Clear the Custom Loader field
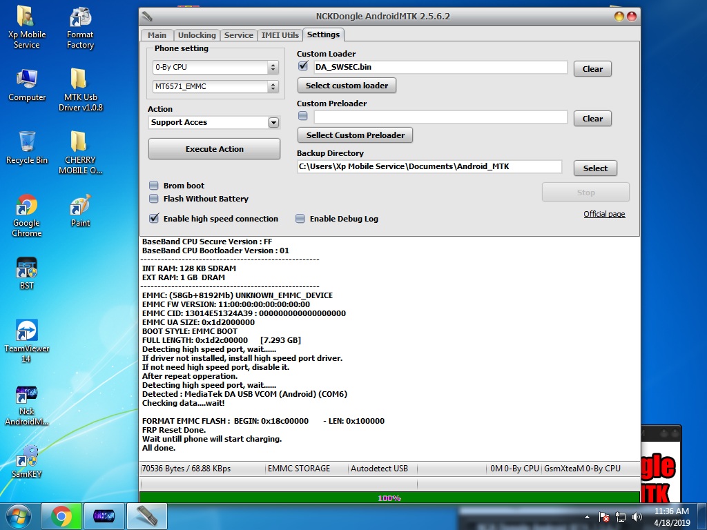Viewport: 707px width, 530px height. (592, 69)
